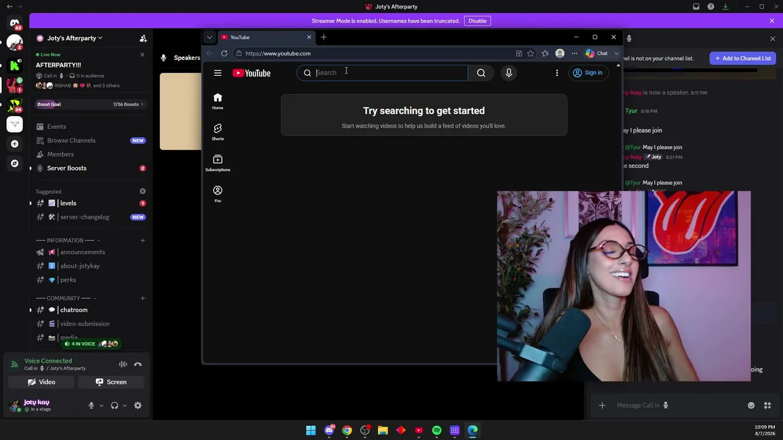783x440 pixels.
Task: Open the perks channel
Action: [91, 280]
